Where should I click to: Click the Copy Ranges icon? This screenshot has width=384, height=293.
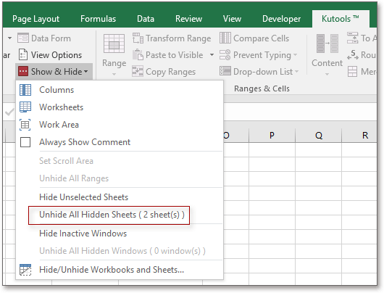coord(138,71)
